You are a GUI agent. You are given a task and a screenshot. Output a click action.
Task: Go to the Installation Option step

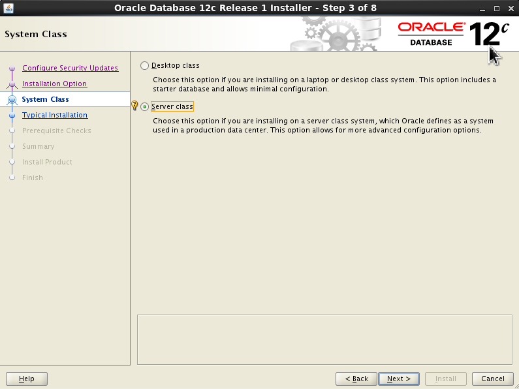point(55,84)
